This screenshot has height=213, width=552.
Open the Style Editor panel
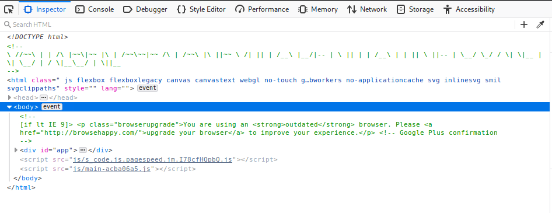coord(201,9)
